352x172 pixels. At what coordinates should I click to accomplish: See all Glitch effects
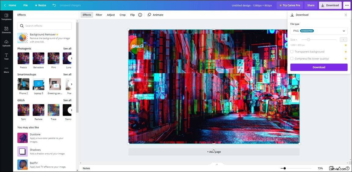tap(67, 100)
